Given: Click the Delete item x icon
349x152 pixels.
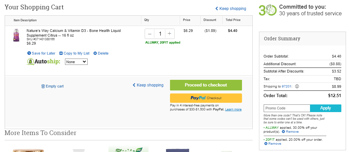Looking at the screenshot, I should click(95, 53).
